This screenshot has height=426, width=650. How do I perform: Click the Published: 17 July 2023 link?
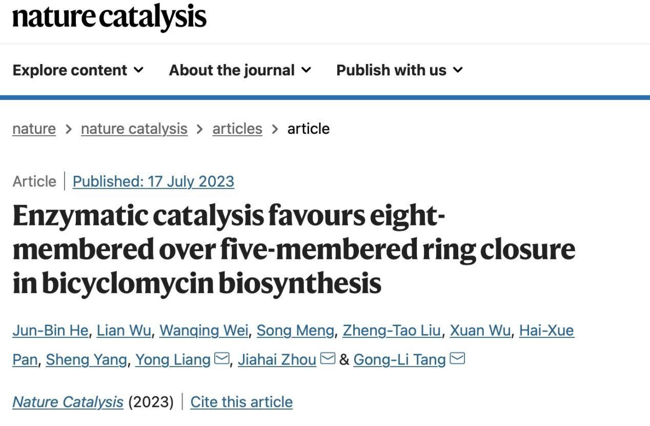point(153,181)
